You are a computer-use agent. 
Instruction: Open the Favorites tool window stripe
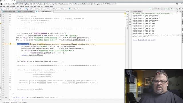pyautogui.click(x=1, y=96)
